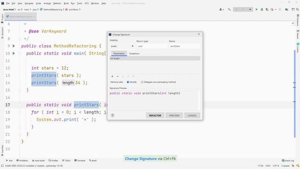Open the Project tool window sidebar
300x169 pixels.
pyautogui.click(x=2, y=18)
